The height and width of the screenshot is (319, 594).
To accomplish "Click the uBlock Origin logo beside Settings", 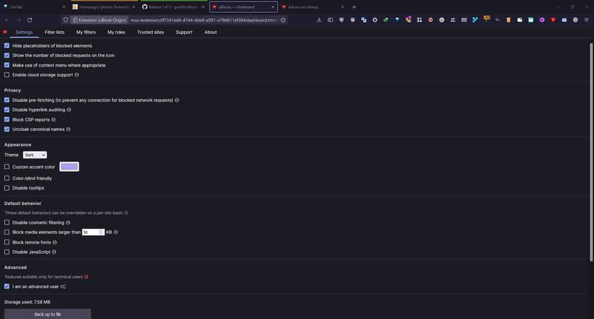I will (x=4, y=31).
